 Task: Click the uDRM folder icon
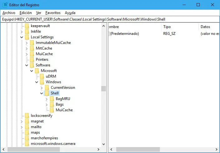[42, 76]
